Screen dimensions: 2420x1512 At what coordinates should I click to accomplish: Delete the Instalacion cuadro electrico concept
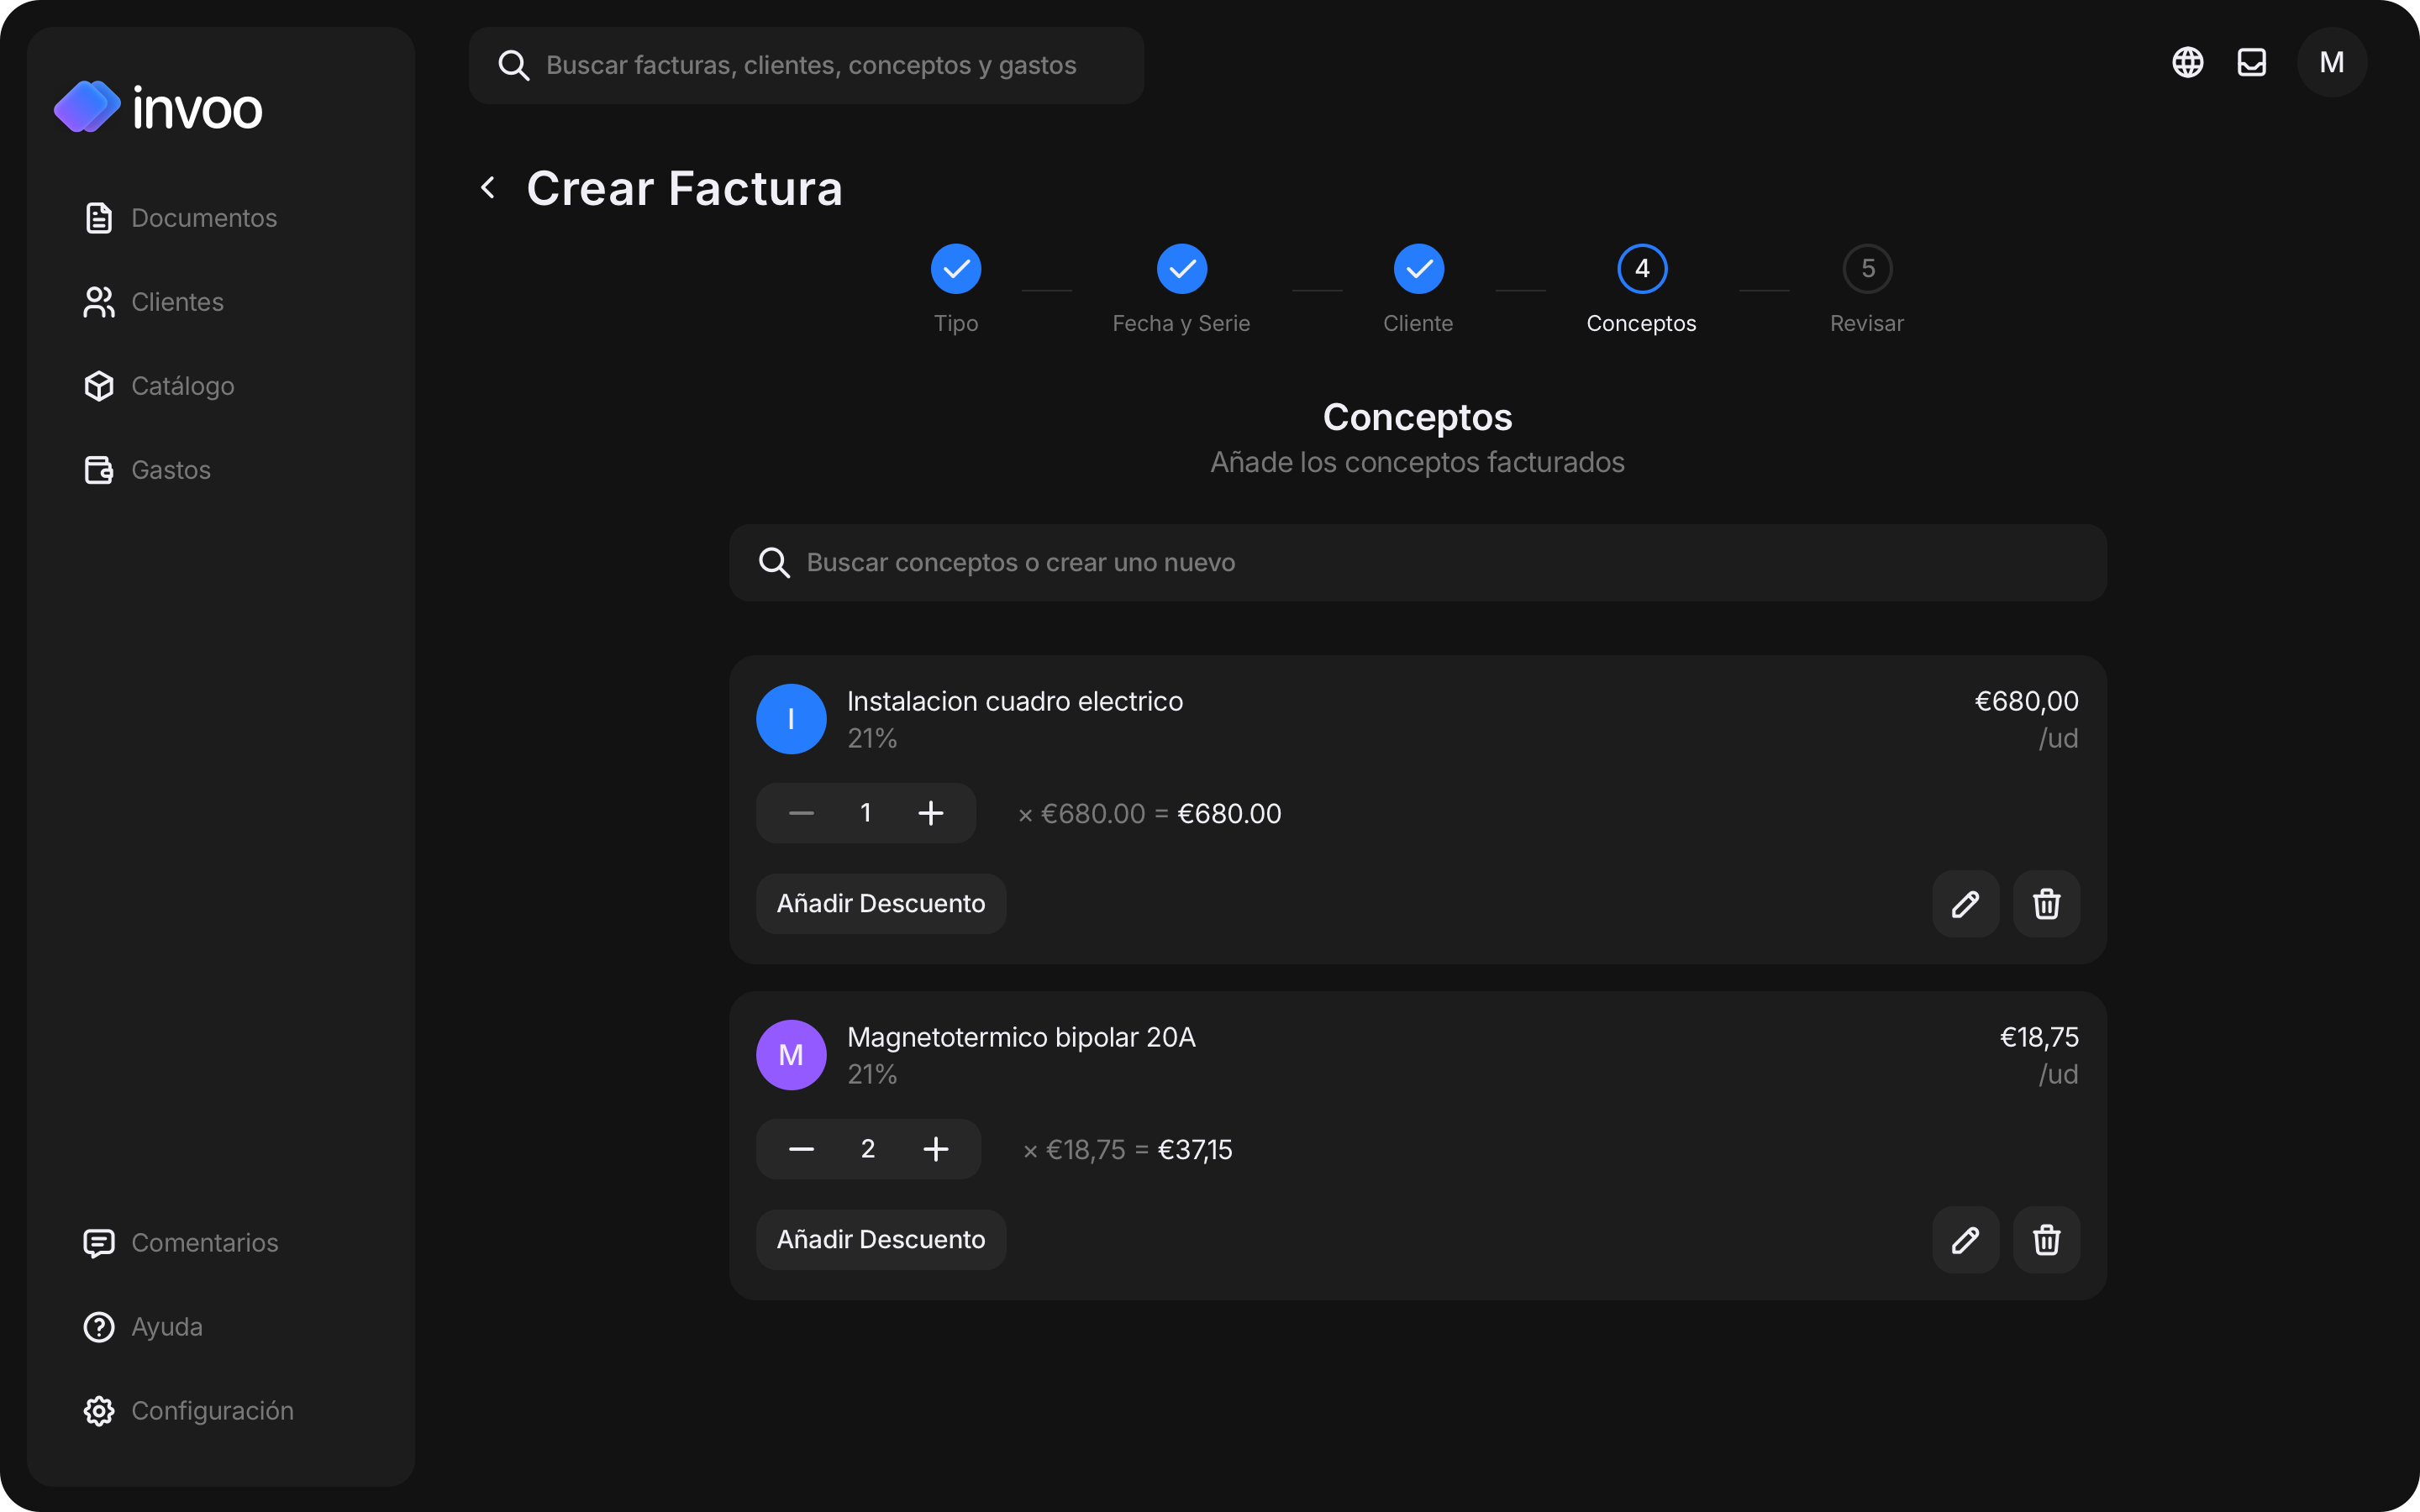tap(2046, 904)
